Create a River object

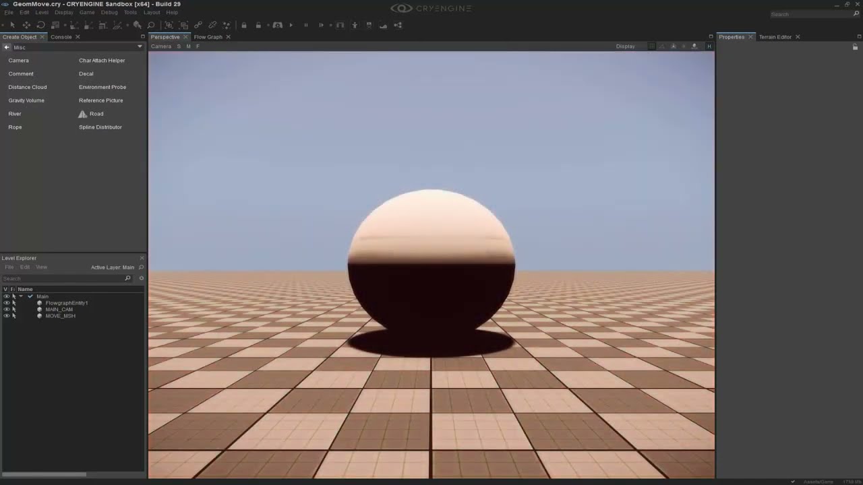tap(15, 114)
